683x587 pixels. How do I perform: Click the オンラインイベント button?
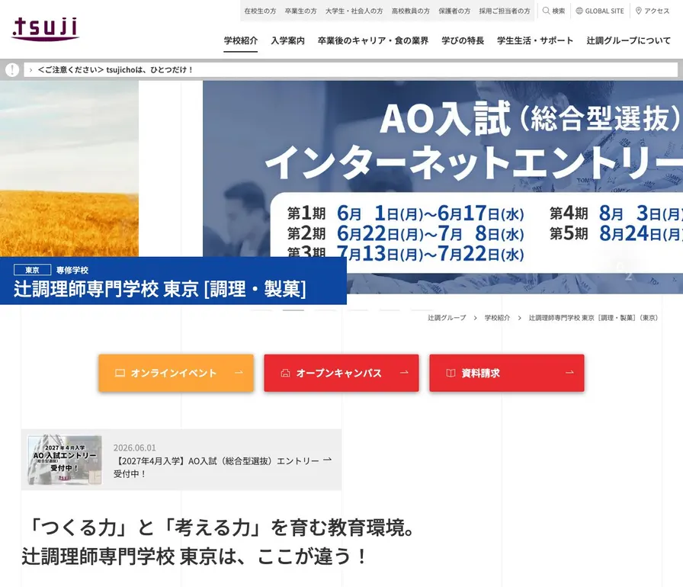pos(176,374)
